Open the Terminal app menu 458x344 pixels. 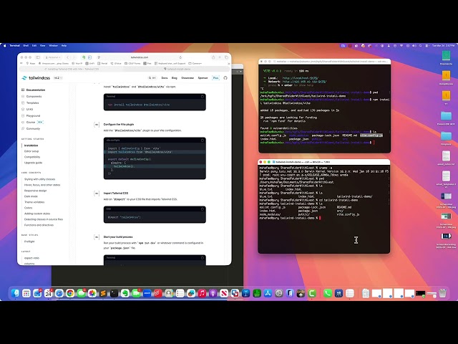coord(14,46)
